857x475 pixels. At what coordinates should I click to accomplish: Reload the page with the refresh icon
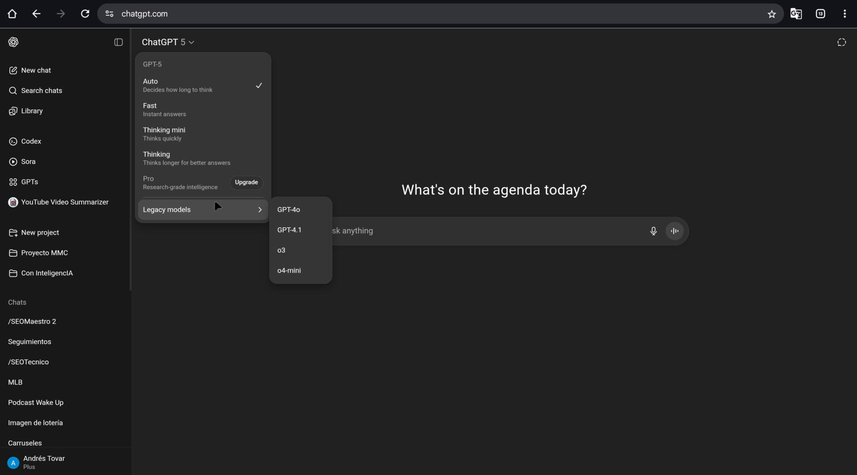pyautogui.click(x=85, y=14)
